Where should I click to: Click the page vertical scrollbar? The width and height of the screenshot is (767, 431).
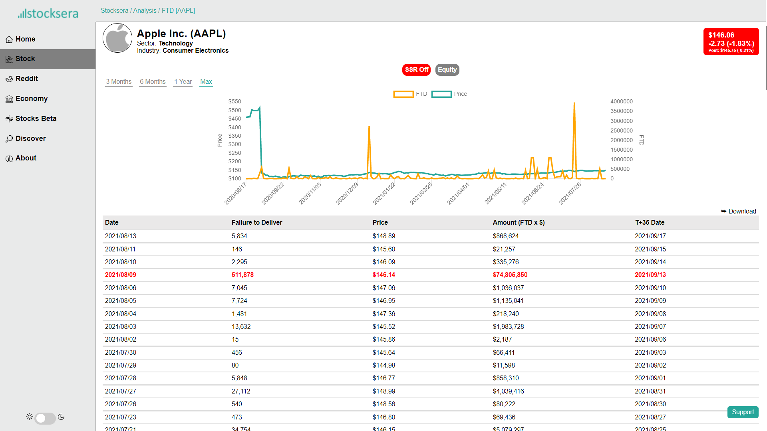click(765, 58)
